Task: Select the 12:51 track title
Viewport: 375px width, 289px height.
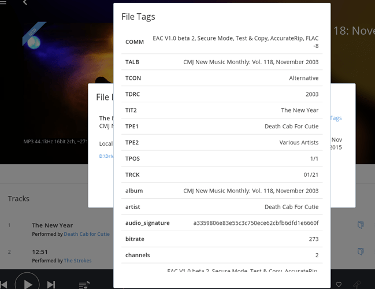Action: 40,252
